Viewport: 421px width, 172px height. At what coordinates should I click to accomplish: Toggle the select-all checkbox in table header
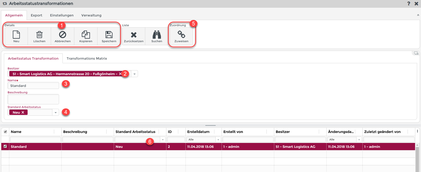coord(5,132)
